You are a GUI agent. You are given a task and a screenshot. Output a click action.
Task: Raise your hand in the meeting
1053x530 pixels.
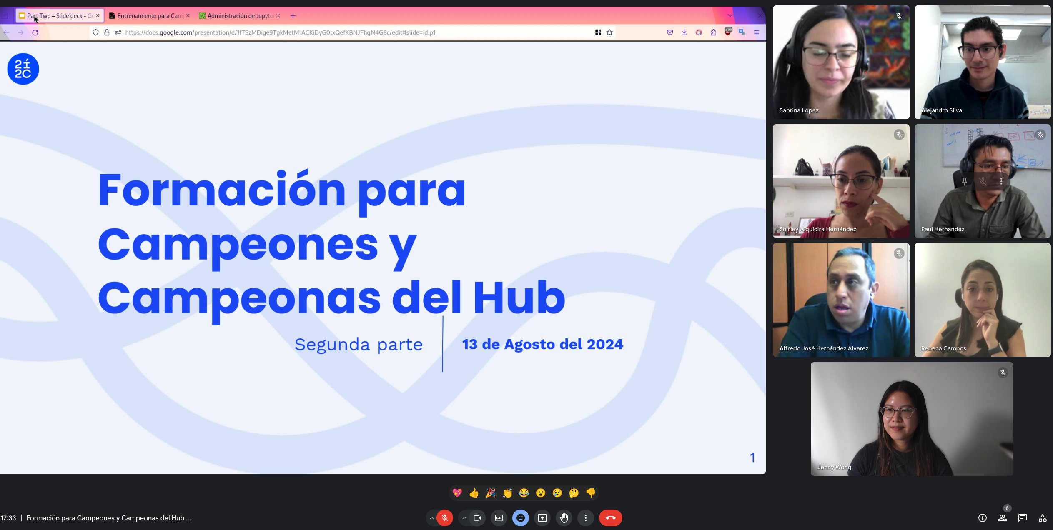tap(564, 517)
